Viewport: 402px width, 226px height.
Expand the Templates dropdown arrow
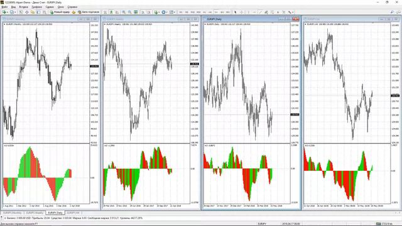175,12
